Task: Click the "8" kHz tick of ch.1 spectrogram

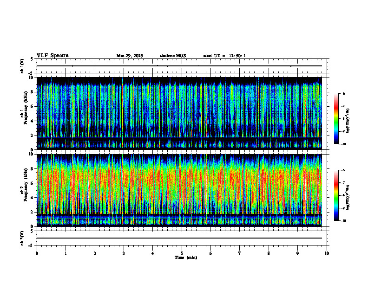Action: 33,92
